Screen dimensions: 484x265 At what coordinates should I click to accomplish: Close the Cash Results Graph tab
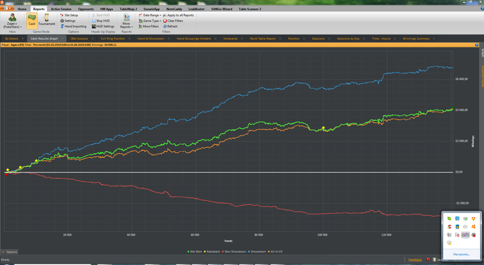[62, 39]
